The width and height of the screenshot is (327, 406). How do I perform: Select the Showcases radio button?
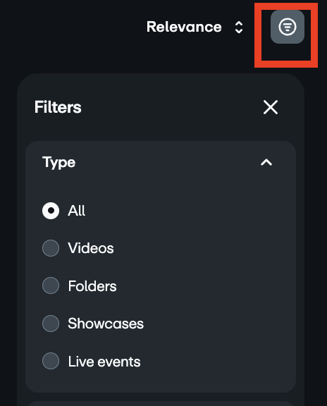pos(51,324)
